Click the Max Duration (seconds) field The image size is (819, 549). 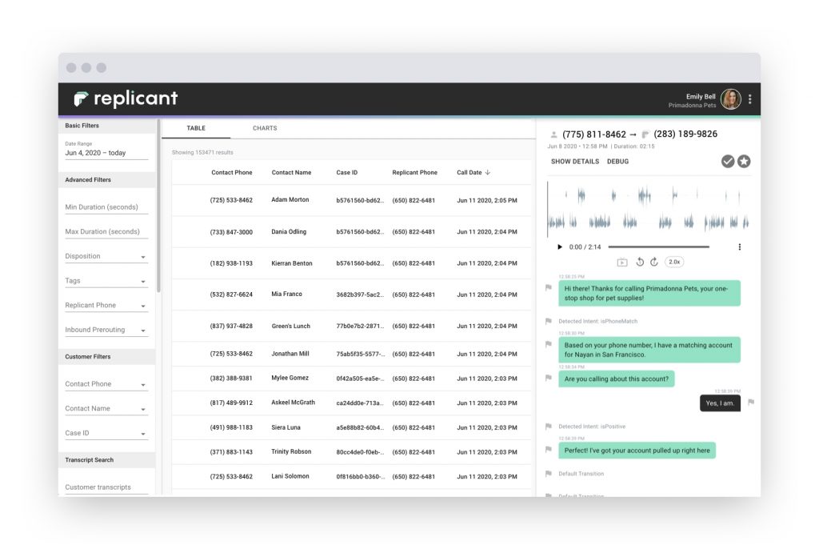(x=106, y=231)
